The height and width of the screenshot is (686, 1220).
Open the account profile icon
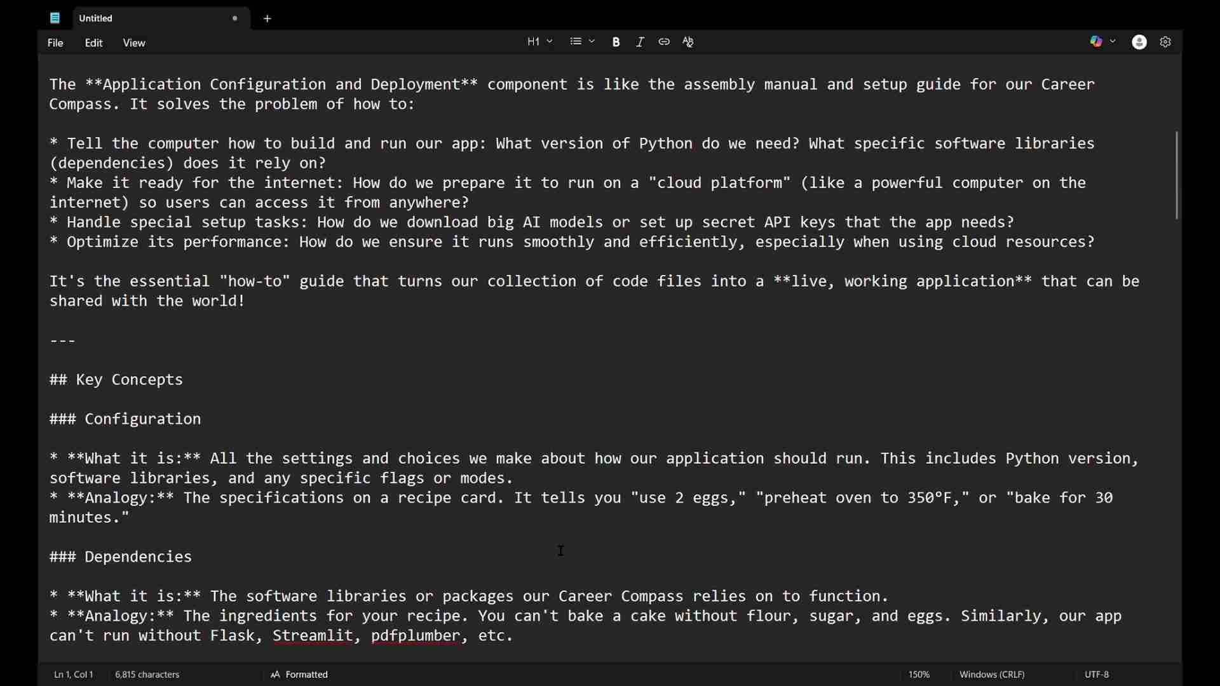(1139, 42)
